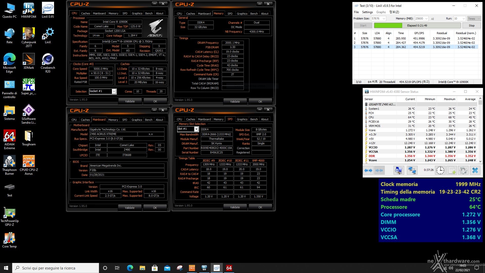The width and height of the screenshot is (485, 273).
Task: Click OK in the CPU-Z Memory window
Action: pos(260,102)
